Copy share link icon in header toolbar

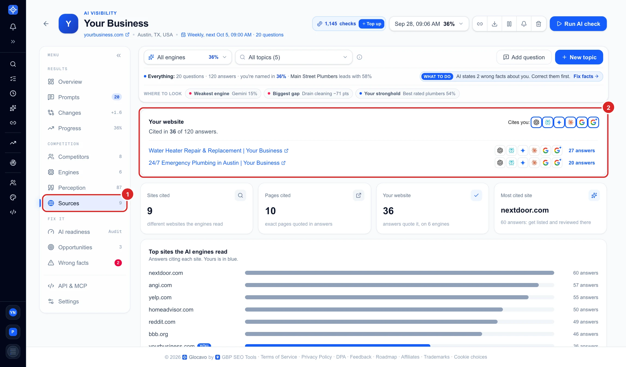(480, 24)
